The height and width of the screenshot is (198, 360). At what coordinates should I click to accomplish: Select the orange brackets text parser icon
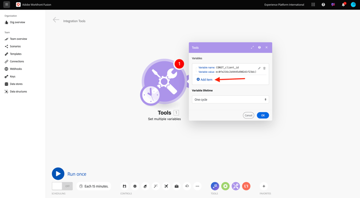pyautogui.click(x=246, y=186)
